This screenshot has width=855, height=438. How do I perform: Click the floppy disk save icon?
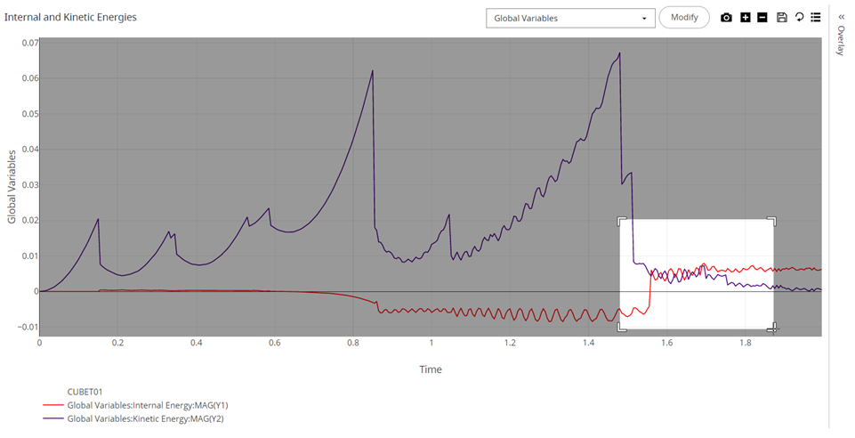coord(782,18)
